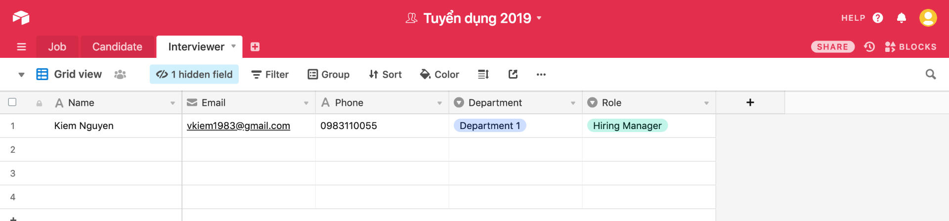Open the Color records option

(x=439, y=75)
